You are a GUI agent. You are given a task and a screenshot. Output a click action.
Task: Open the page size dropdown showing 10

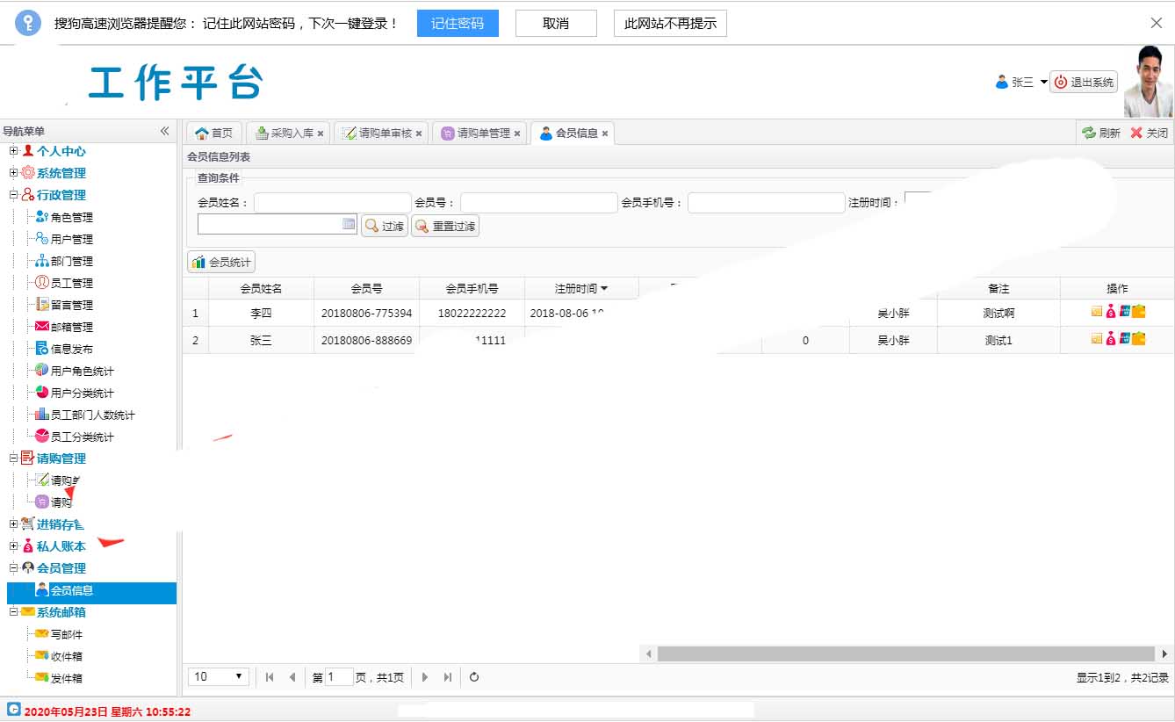tap(220, 677)
